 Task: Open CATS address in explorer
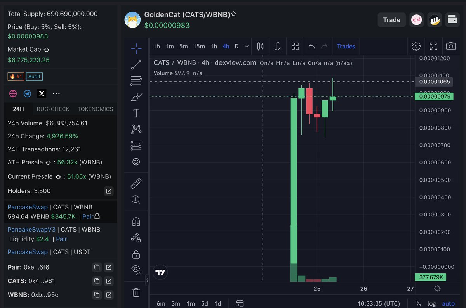click(109, 281)
